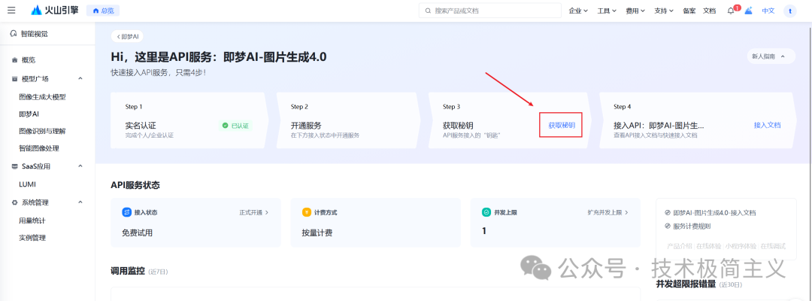
Task: Collapse the 新人指南 panel
Action: (x=771, y=56)
